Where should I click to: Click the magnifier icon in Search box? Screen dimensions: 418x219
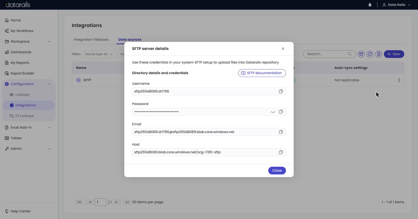[x=349, y=54]
